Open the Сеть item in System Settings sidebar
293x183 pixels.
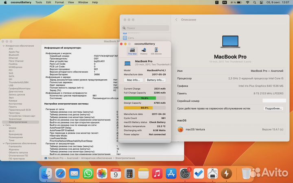(x=131, y=38)
